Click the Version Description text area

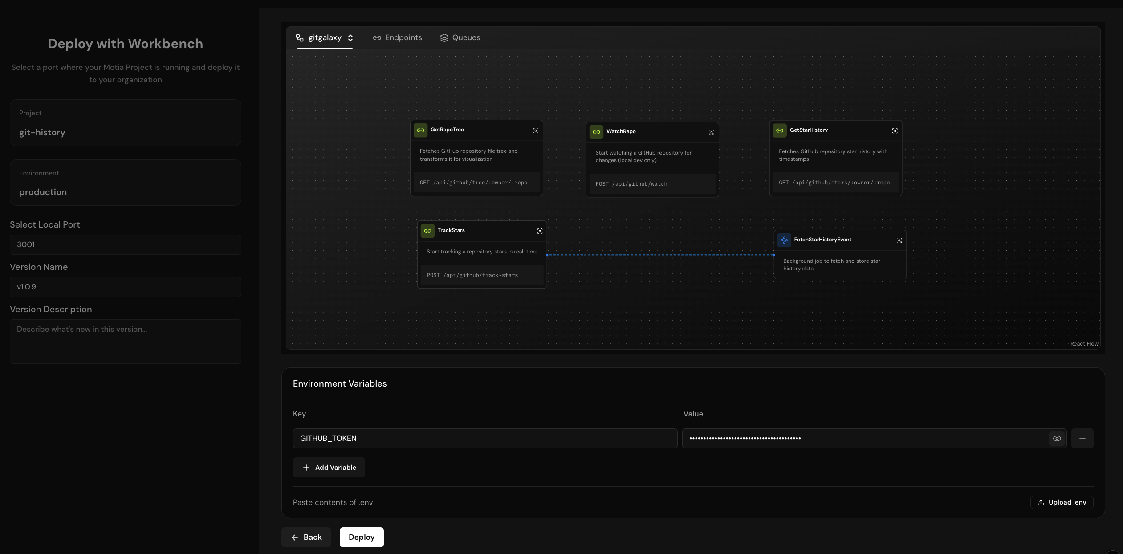point(125,341)
